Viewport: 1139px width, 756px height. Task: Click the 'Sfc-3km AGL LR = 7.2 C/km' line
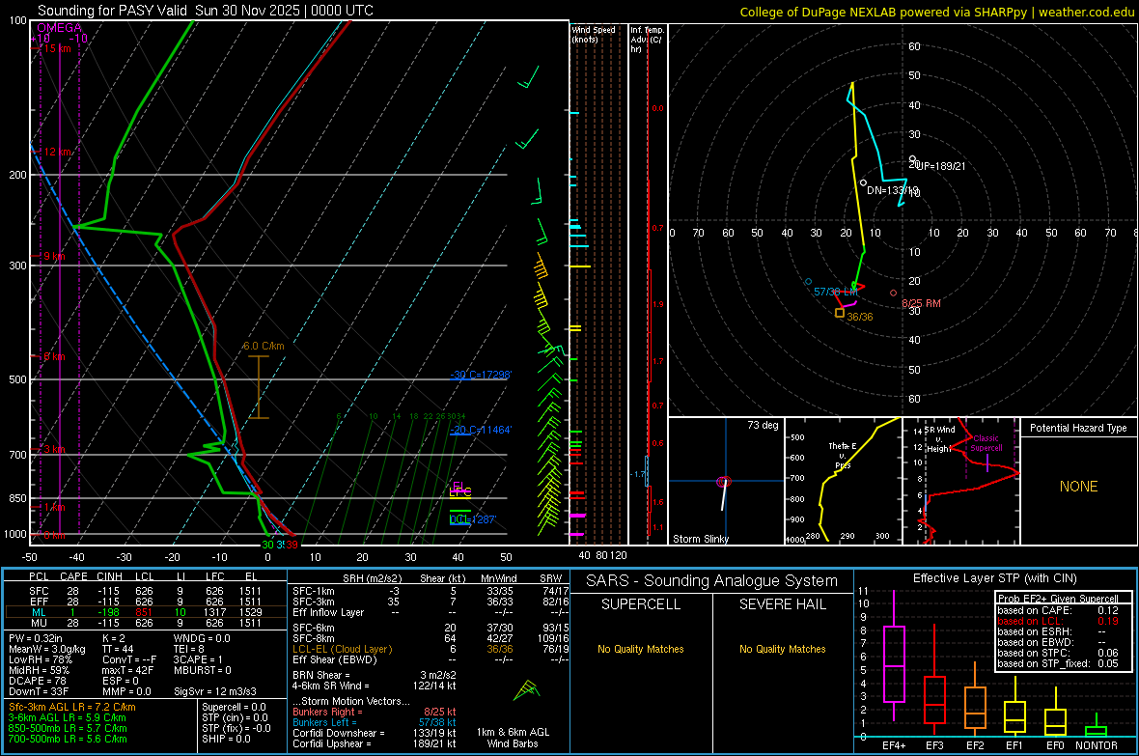(x=72, y=707)
